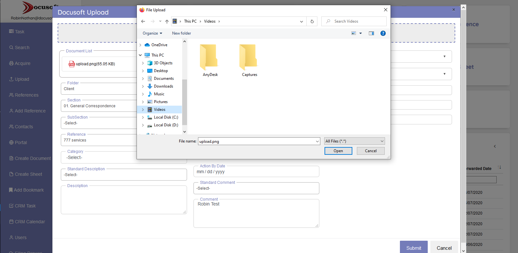Select Local Disk (C:) in tree

(166, 117)
